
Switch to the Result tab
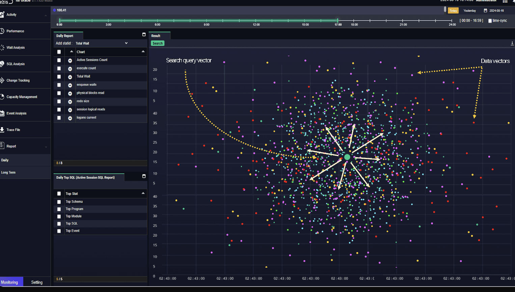tap(159, 36)
